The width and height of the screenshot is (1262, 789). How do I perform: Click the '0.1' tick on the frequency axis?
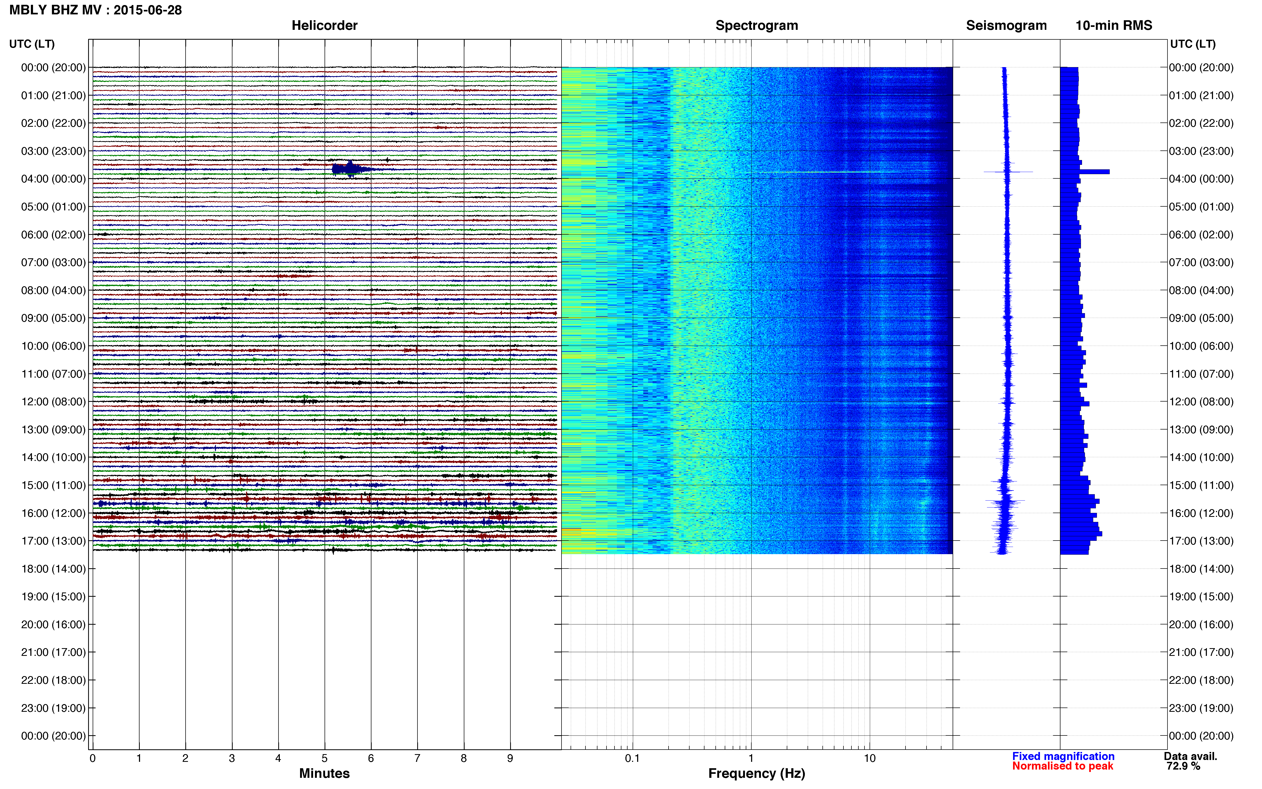pyautogui.click(x=632, y=758)
